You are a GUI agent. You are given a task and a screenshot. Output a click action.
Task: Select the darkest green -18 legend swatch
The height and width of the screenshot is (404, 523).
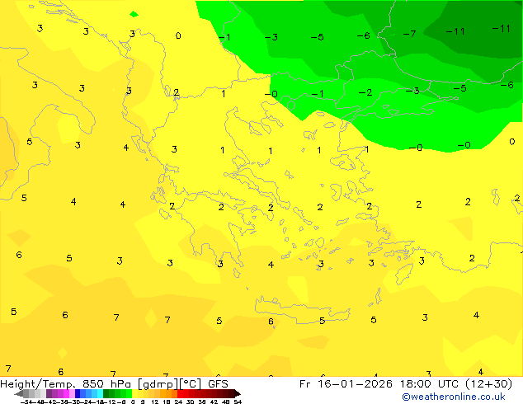pos(106,393)
